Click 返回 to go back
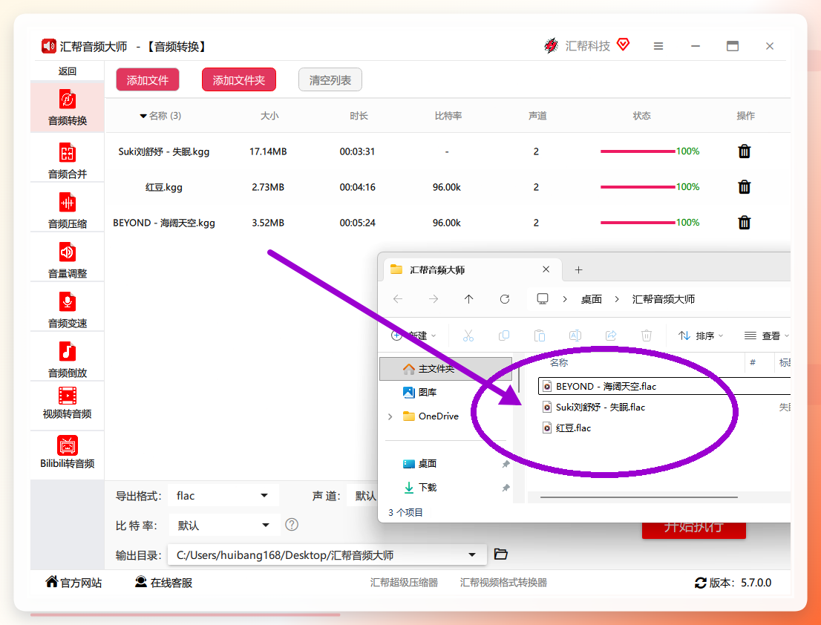The image size is (821, 625). point(67,71)
